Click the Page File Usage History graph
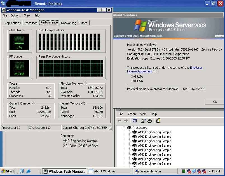The height and width of the screenshot is (176, 225). click(71, 68)
